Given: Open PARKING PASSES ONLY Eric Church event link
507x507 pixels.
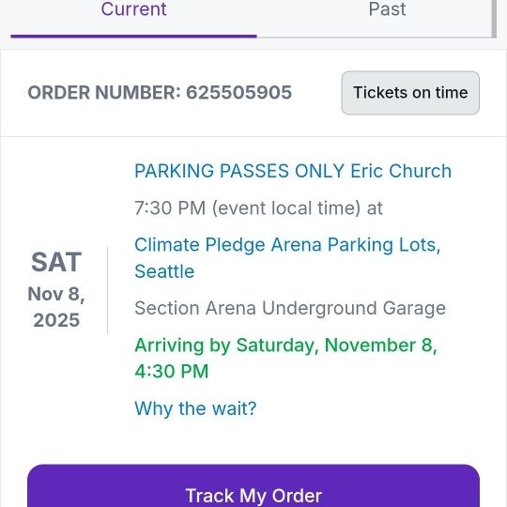Looking at the screenshot, I should [x=293, y=171].
